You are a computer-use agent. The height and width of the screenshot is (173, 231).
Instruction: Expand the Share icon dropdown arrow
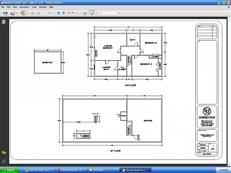pyautogui.click(x=16, y=13)
